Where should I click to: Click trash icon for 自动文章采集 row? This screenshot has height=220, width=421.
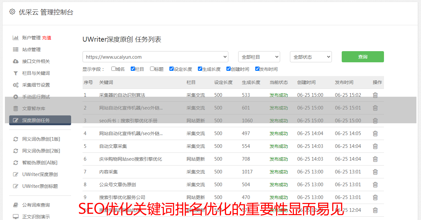375,146
